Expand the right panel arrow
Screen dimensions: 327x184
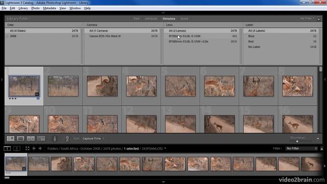[x=325, y=80]
